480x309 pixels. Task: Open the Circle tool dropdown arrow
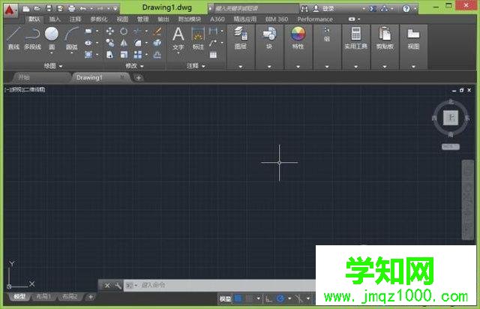click(52, 53)
